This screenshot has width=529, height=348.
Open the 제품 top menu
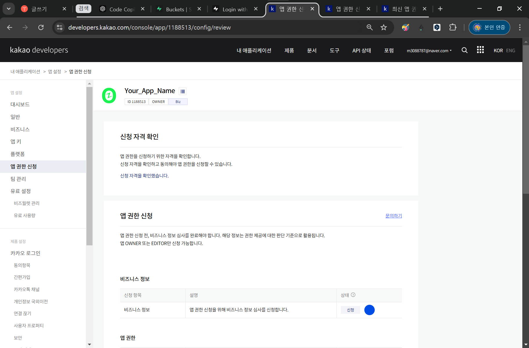pyautogui.click(x=289, y=50)
